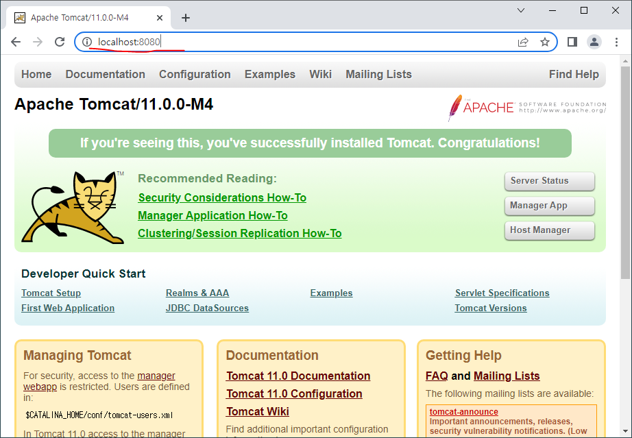Click the Documentation box heading
Viewport: 632px width, 438px height.
pos(272,355)
